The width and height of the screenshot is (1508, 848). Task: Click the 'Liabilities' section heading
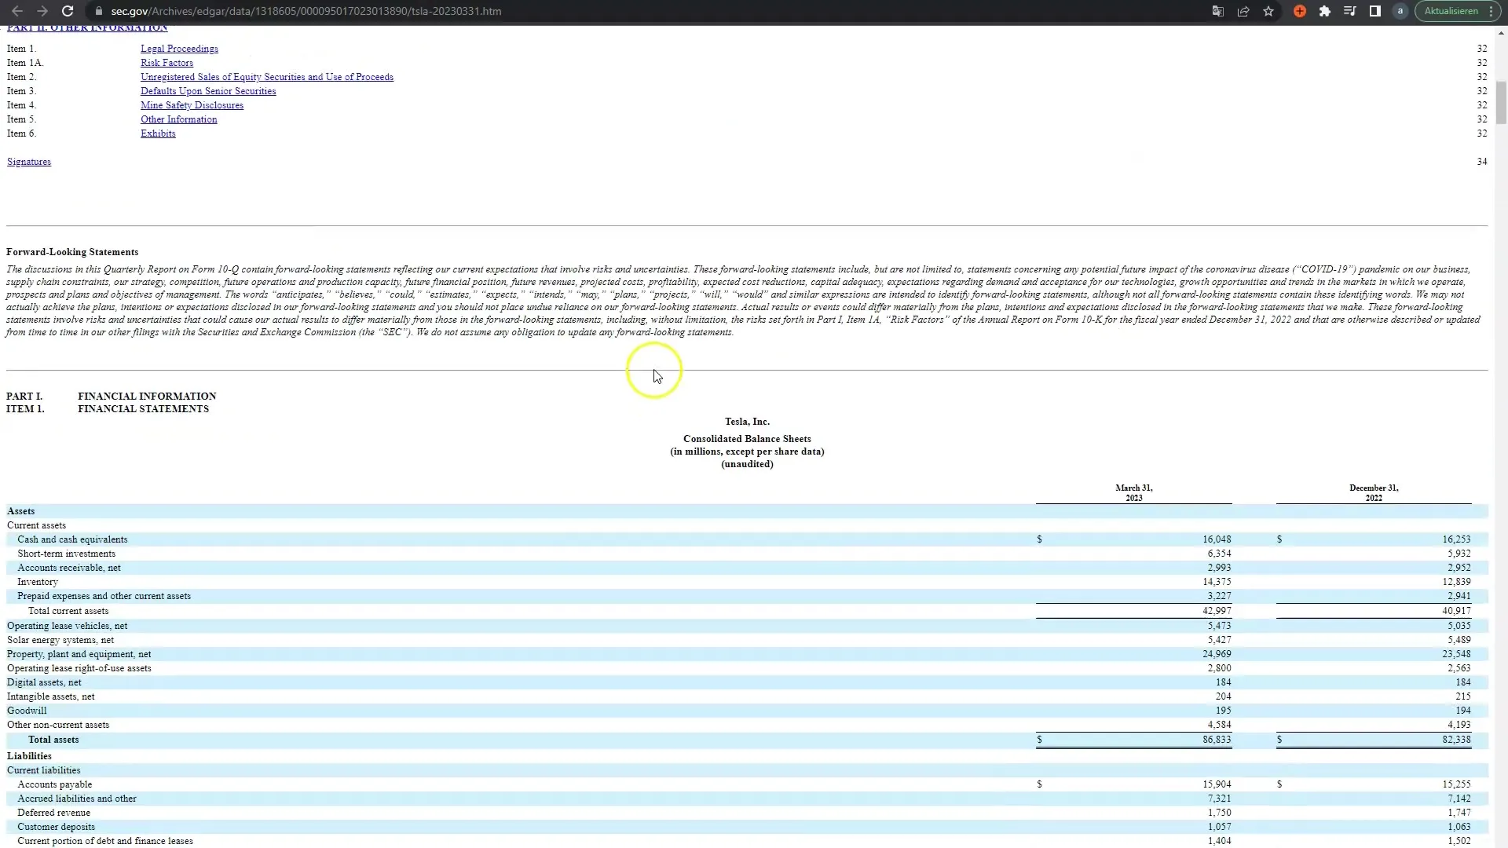(x=29, y=756)
